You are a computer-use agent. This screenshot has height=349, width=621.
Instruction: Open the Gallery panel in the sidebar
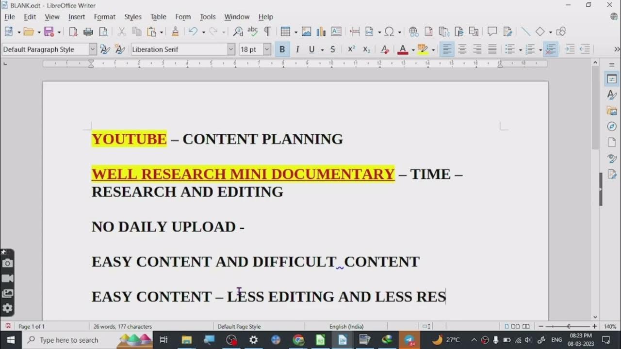(612, 111)
